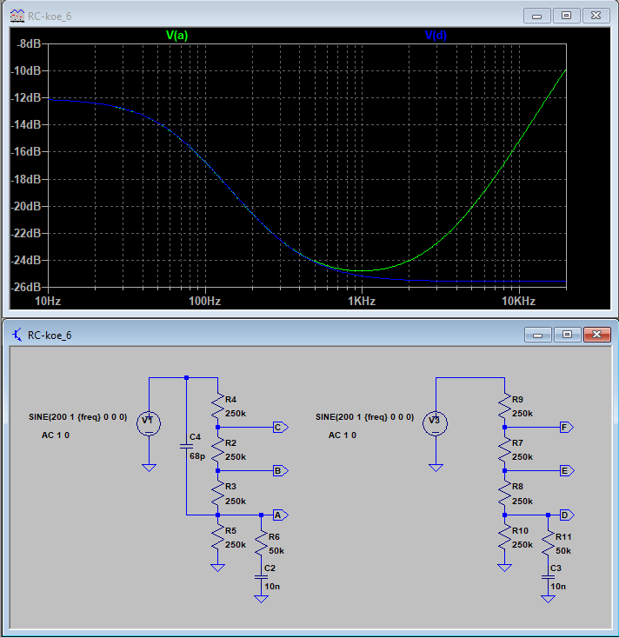Select the V1 voltage source symbol
The height and width of the screenshot is (638, 619).
tap(149, 423)
